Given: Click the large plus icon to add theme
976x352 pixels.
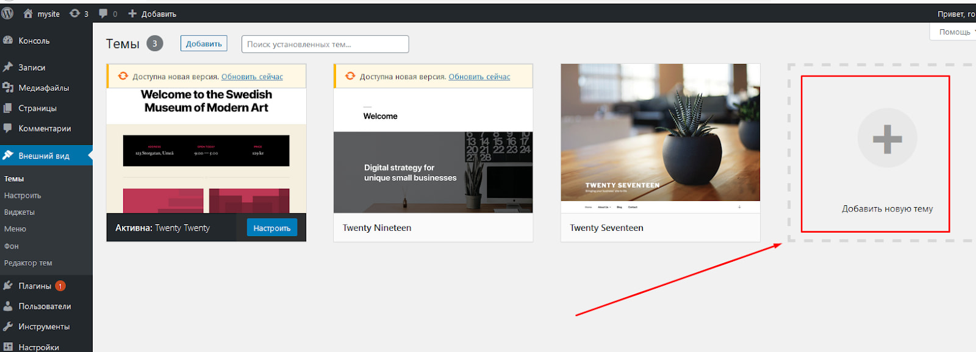Looking at the screenshot, I should point(887,138).
